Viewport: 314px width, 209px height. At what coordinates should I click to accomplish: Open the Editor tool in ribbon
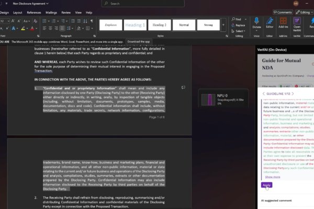coord(270,22)
